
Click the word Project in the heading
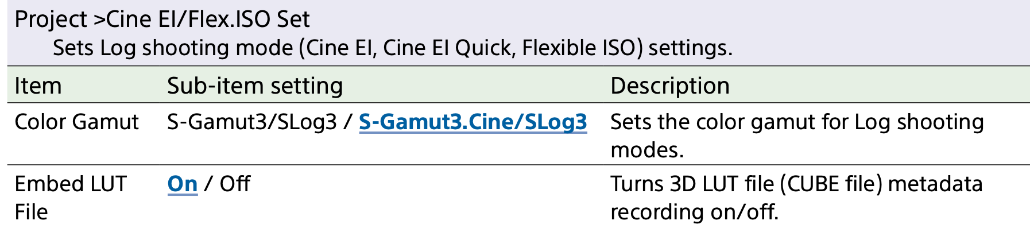tap(51, 20)
